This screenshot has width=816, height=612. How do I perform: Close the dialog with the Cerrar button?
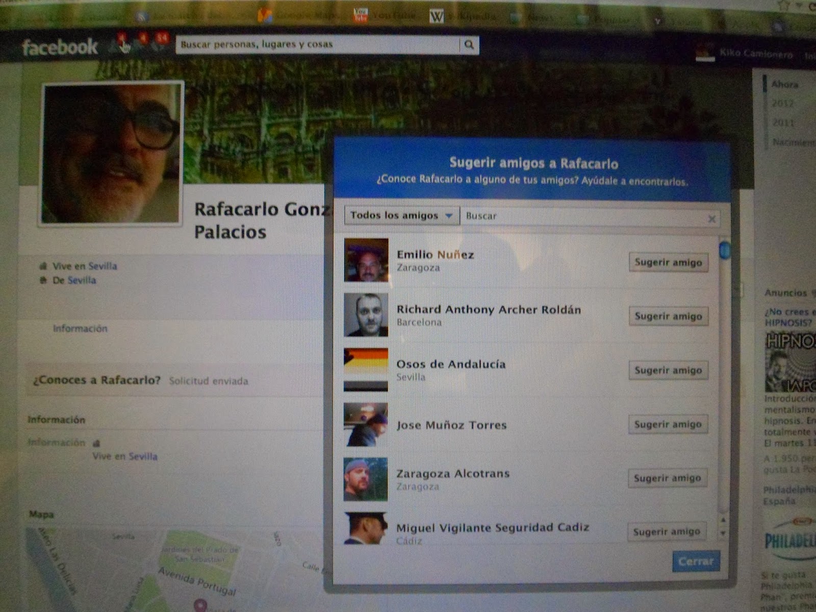[x=696, y=561]
